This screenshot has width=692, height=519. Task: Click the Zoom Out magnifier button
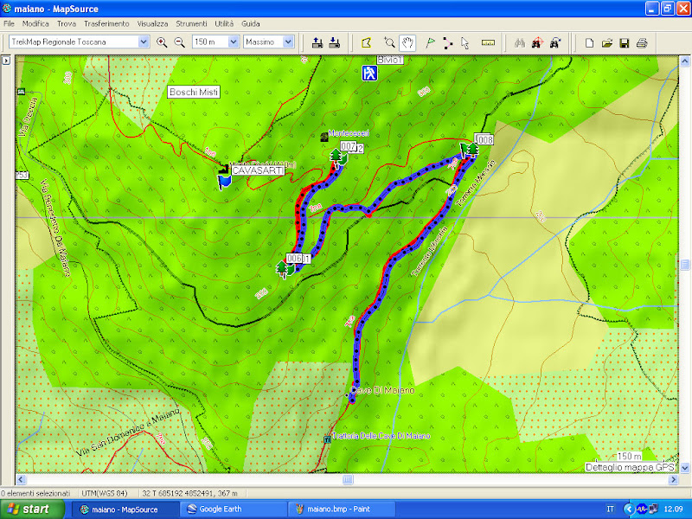coord(180,42)
